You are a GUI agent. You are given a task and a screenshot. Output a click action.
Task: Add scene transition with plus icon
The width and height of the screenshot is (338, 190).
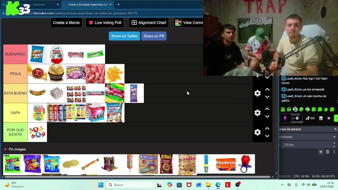coord(321,152)
